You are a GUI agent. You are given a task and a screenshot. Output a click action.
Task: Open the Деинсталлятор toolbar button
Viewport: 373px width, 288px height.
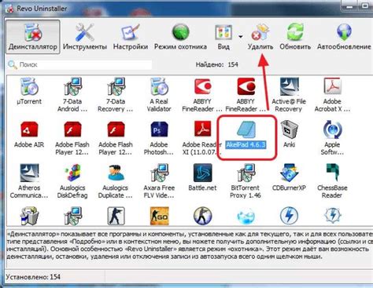[x=33, y=37]
